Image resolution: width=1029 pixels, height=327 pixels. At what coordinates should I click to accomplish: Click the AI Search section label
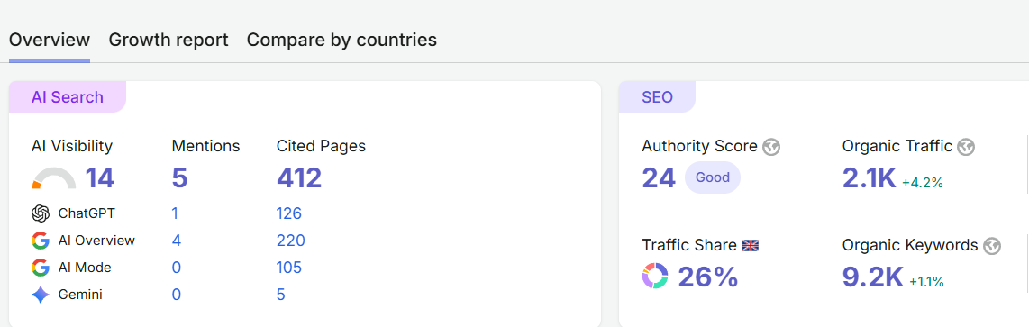click(x=68, y=97)
